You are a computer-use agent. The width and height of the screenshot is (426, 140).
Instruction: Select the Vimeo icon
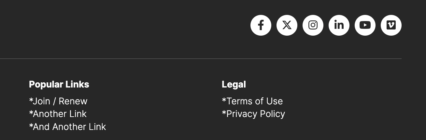pos(391,25)
